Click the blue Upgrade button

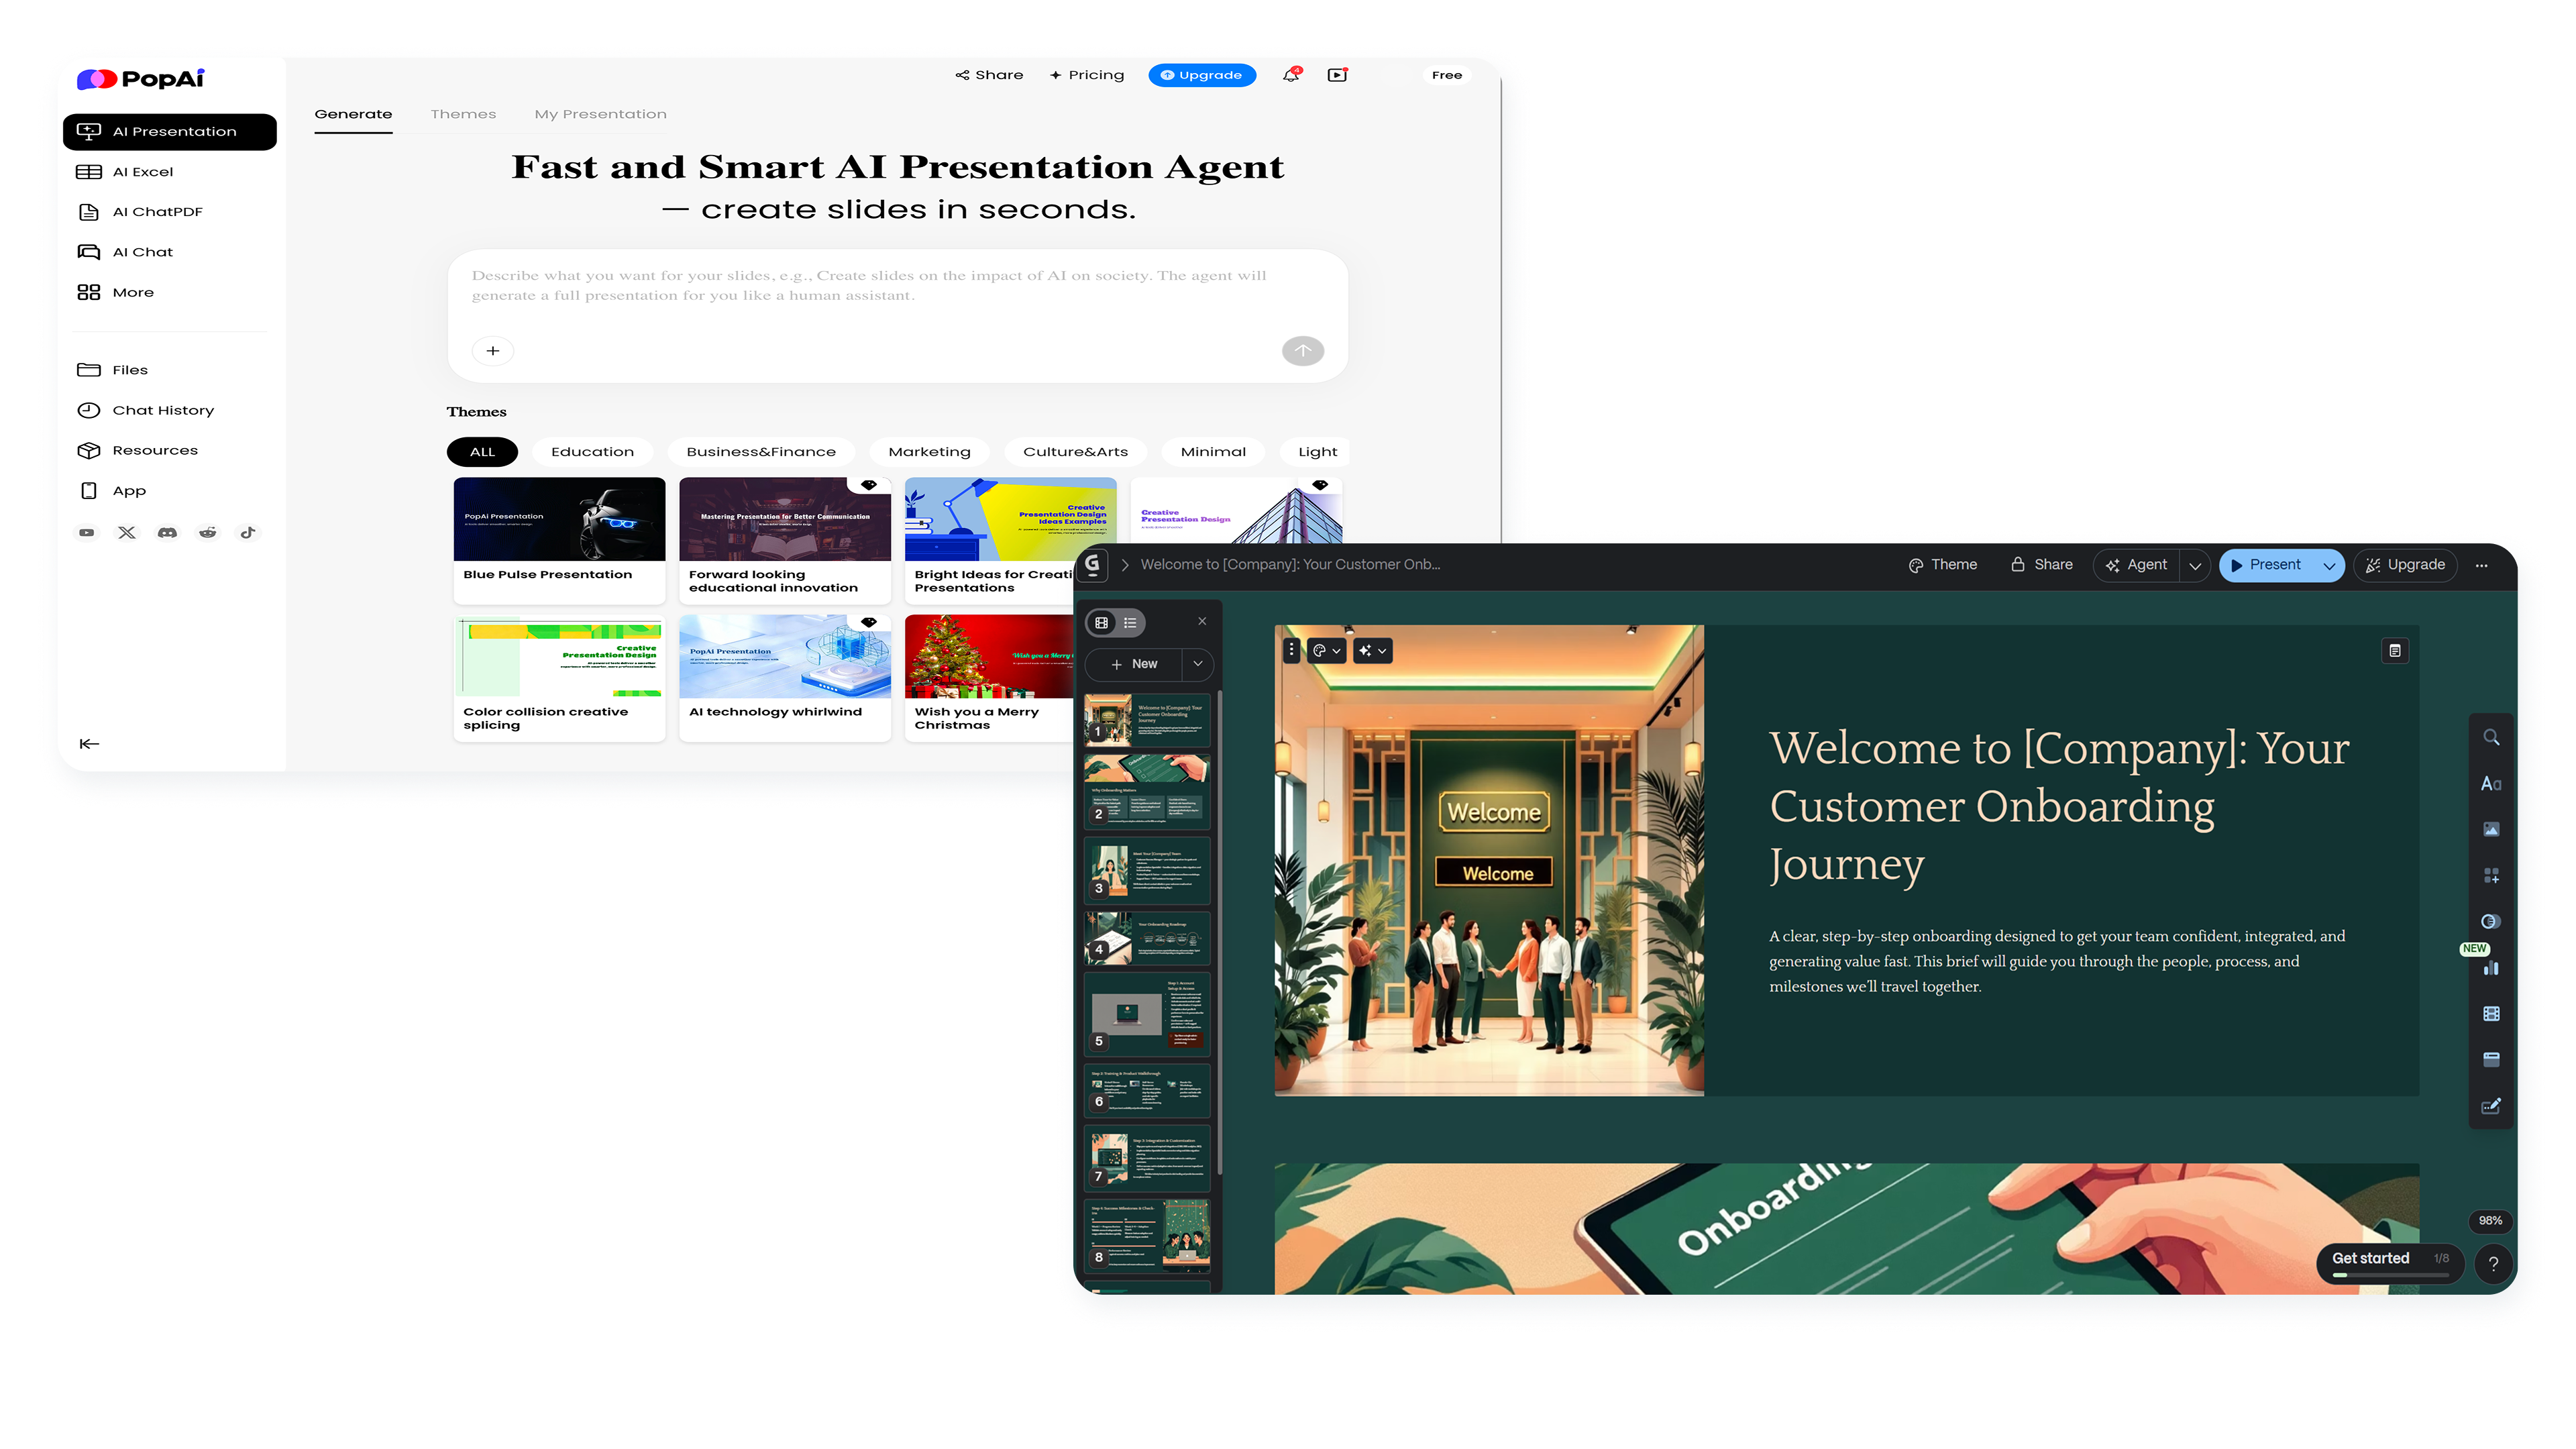[x=1201, y=75]
